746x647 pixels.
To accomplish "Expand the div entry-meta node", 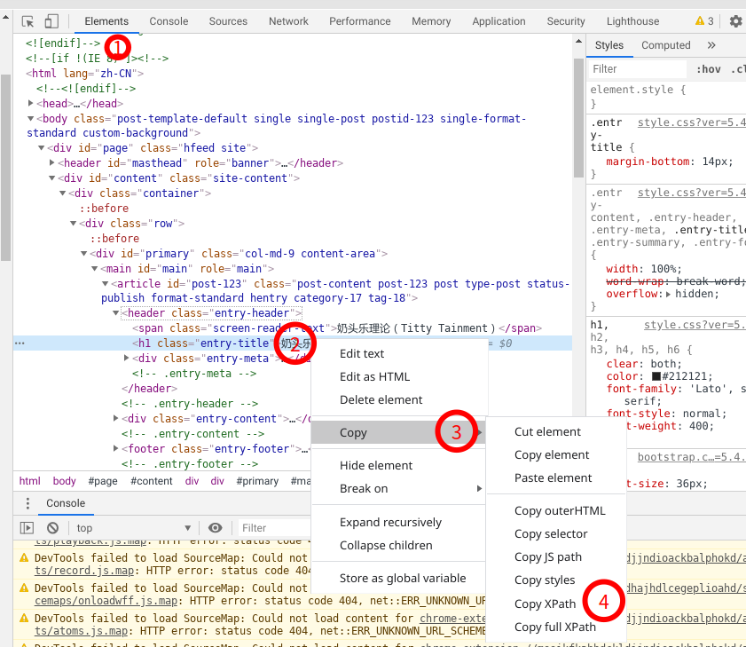I will 126,358.
